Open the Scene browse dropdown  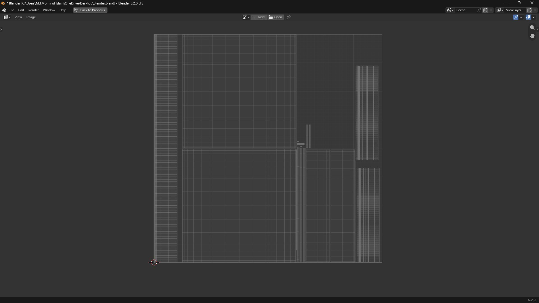[450, 10]
